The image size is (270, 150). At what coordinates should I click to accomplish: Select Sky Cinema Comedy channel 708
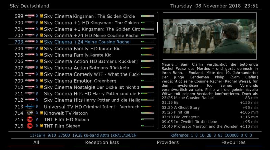coord(82,74)
